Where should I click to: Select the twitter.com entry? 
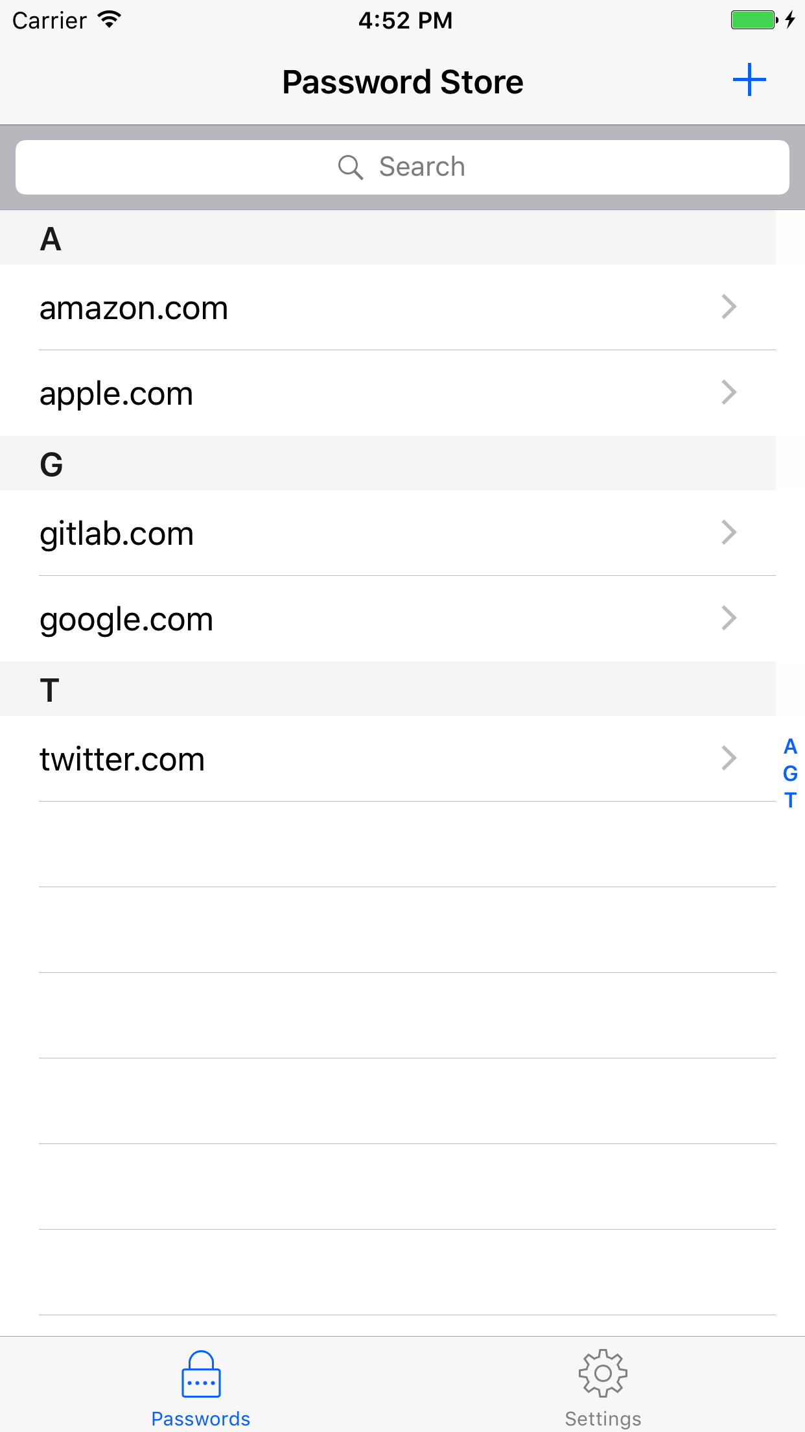click(122, 759)
